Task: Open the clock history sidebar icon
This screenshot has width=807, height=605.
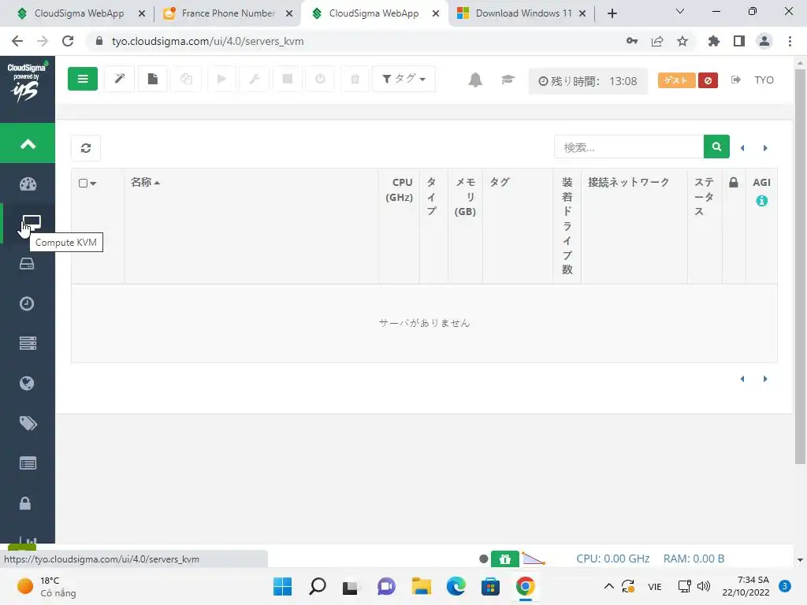Action: click(x=27, y=303)
